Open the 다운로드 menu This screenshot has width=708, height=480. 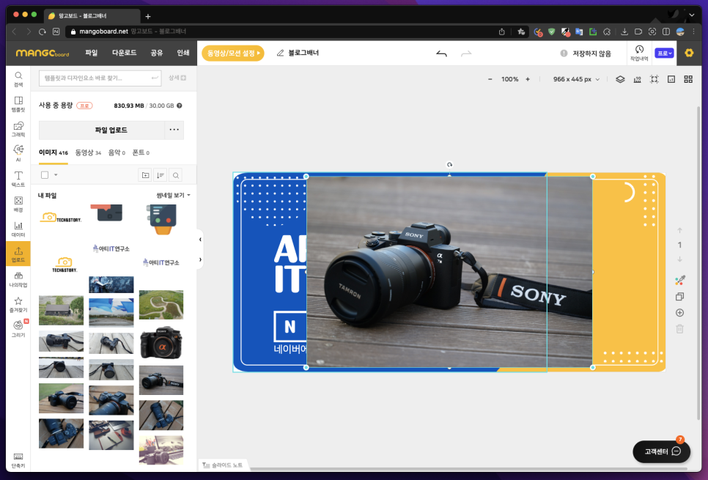[124, 53]
